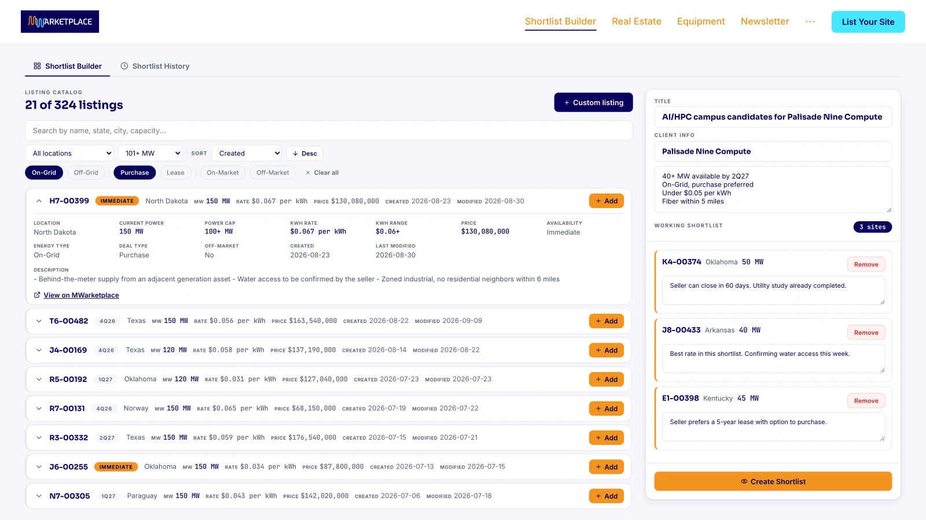Click the shortlist Title input field
This screenshot has height=520, width=926.
(x=773, y=117)
